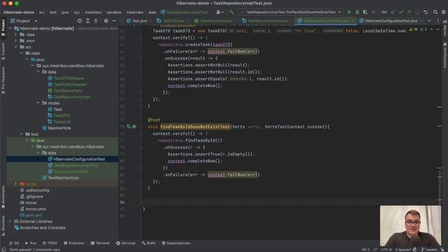Image resolution: width=448 pixels, height=252 pixels.
Task: Collapse the main folder
Action: [22, 53]
